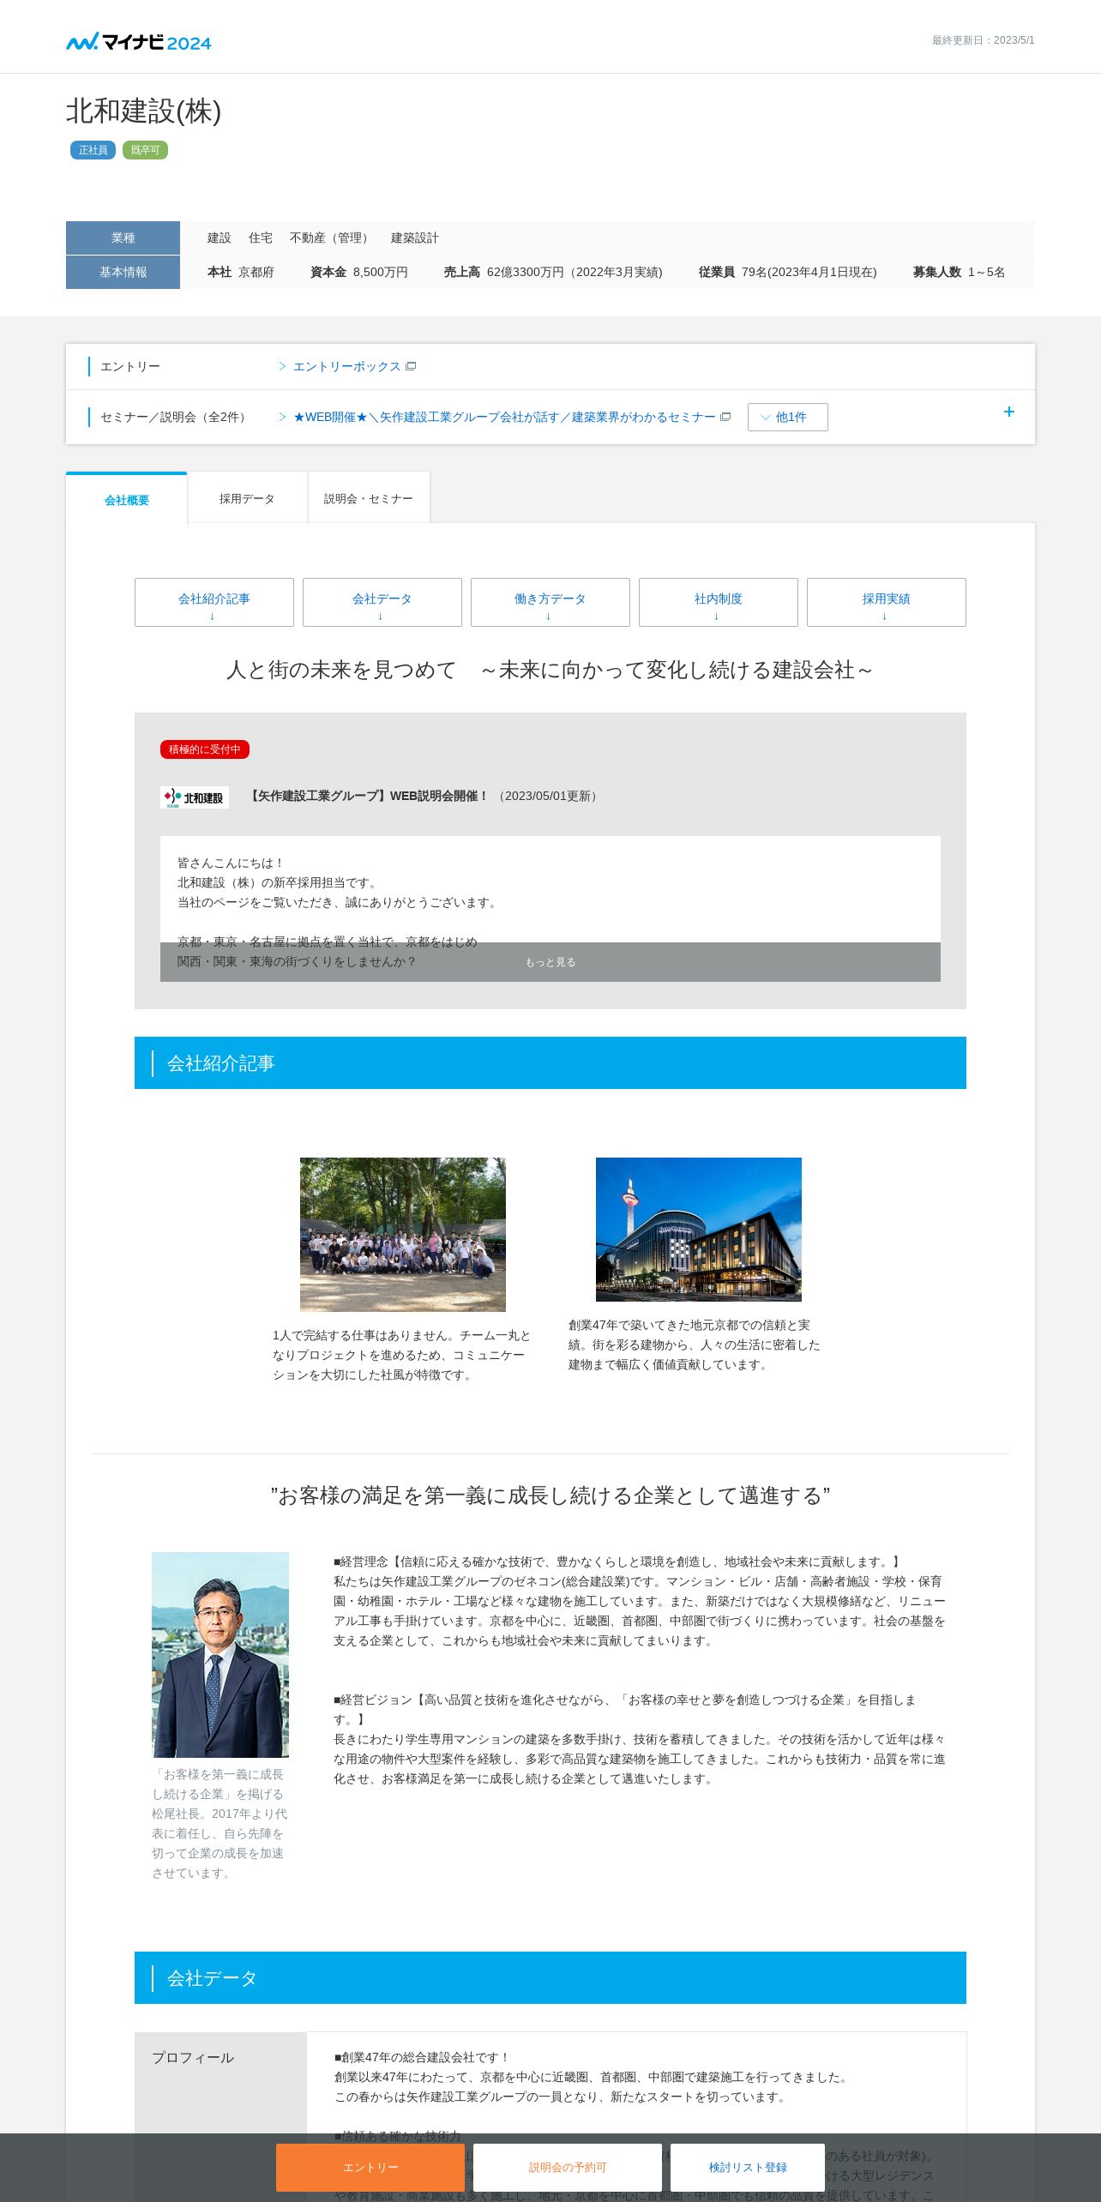Click the プロフィール row label
The width and height of the screenshot is (1101, 2202).
(x=193, y=2057)
